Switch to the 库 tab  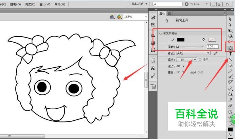click(169, 14)
